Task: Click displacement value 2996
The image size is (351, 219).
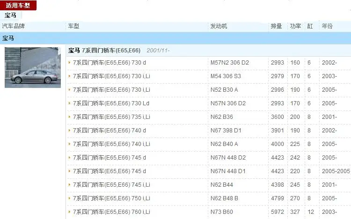Action: [x=278, y=89]
